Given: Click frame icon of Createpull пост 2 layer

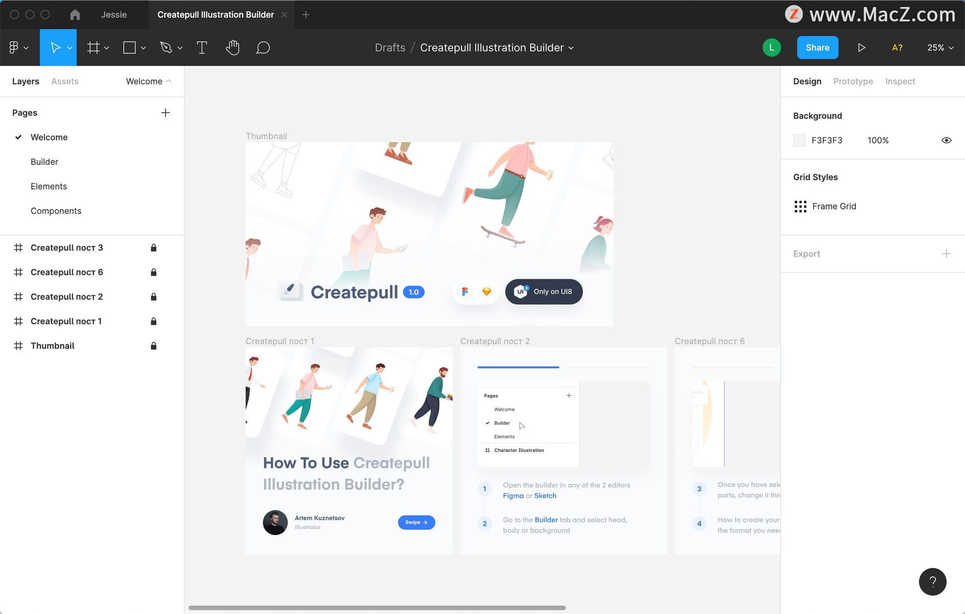Looking at the screenshot, I should click(x=19, y=297).
